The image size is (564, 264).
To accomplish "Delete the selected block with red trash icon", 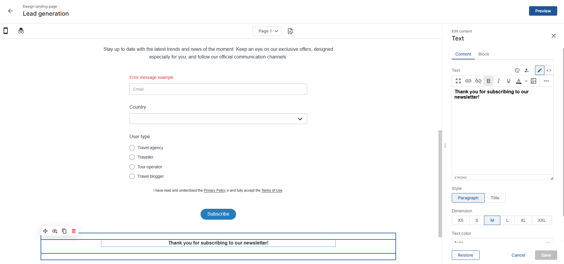I will coord(74,231).
